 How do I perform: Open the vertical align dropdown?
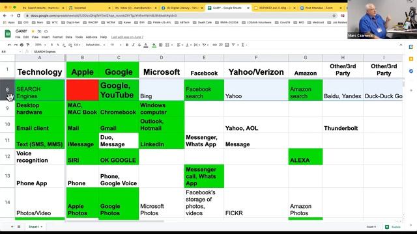click(188, 45)
